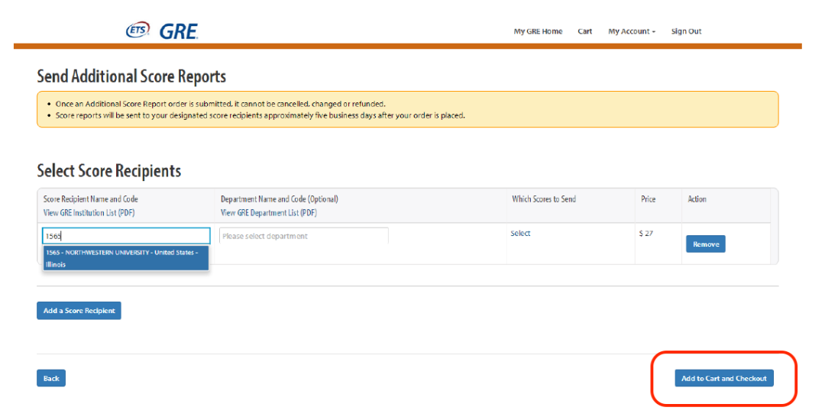Screen dimensions: 825x417
Task: Click the Send Additional Score Reports heading
Action: coord(131,76)
